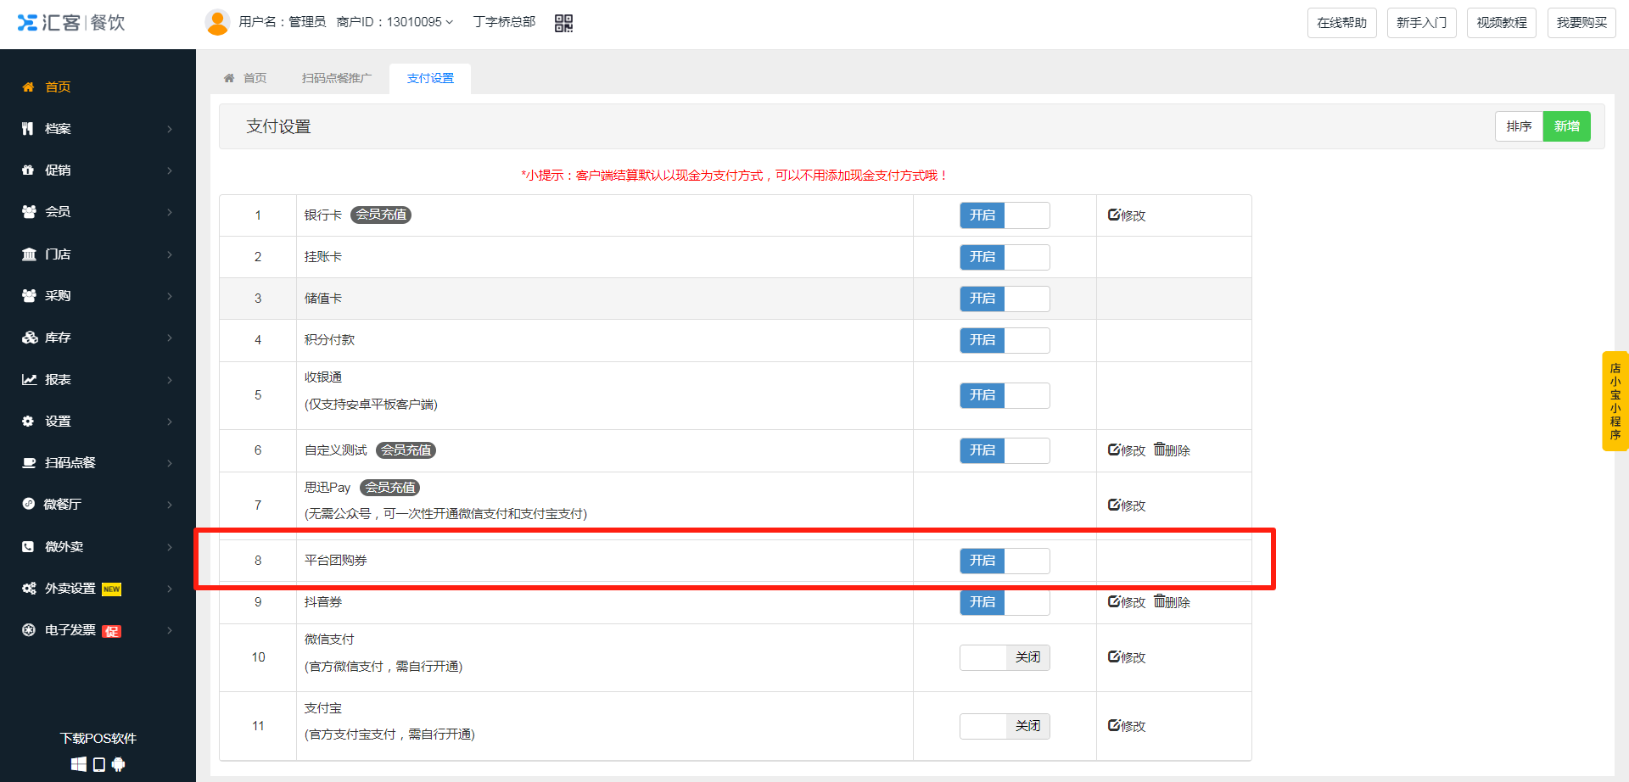The height and width of the screenshot is (782, 1629).
Task: Open the 商户ID dropdown in header
Action: (395, 22)
